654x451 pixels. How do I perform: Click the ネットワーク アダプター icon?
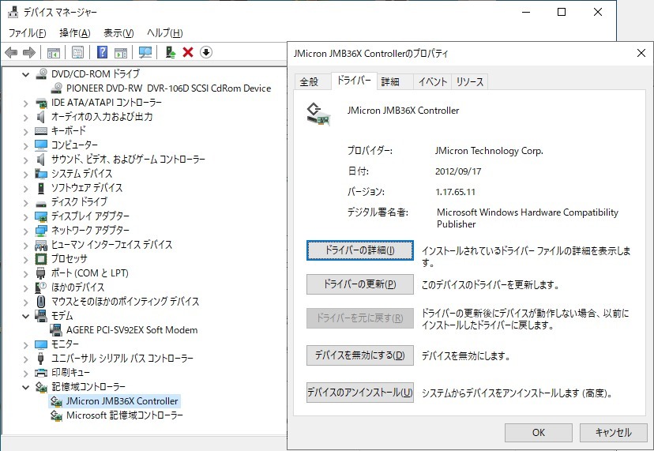[41, 231]
